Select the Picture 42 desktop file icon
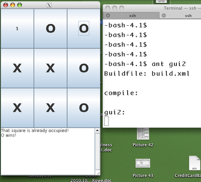The width and height of the screenshot is (201, 182). (143, 134)
